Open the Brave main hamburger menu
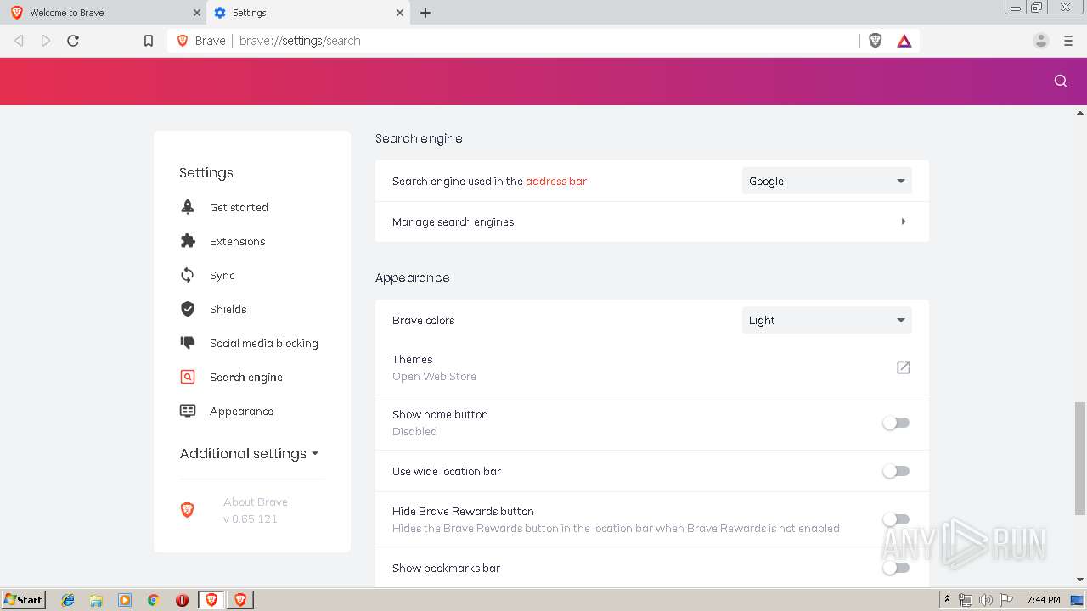 tap(1068, 40)
